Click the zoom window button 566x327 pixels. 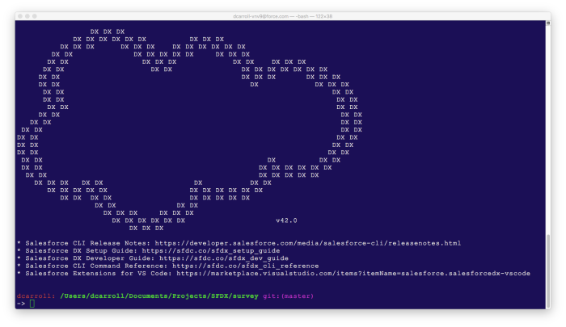pyautogui.click(x=35, y=16)
